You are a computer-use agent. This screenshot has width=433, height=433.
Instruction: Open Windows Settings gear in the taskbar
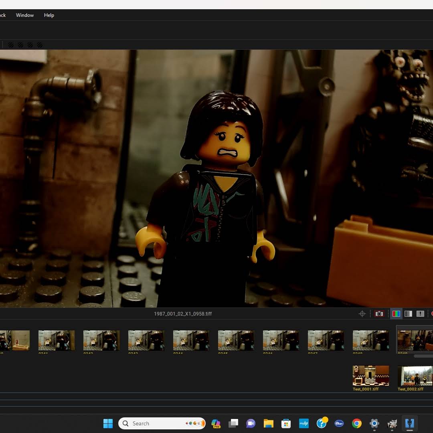374,423
